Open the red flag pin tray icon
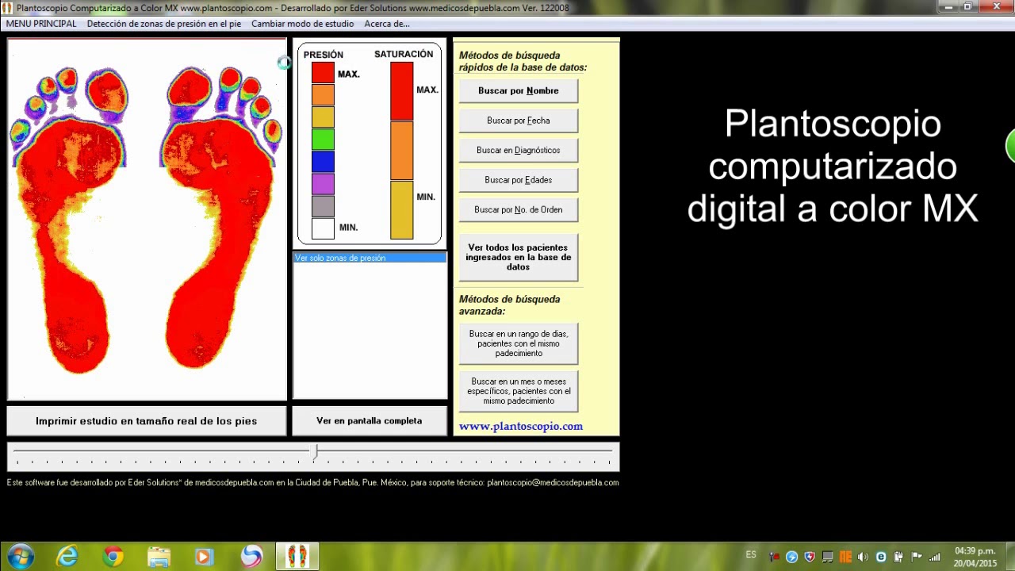Viewport: 1015px width, 571px height. point(774,557)
